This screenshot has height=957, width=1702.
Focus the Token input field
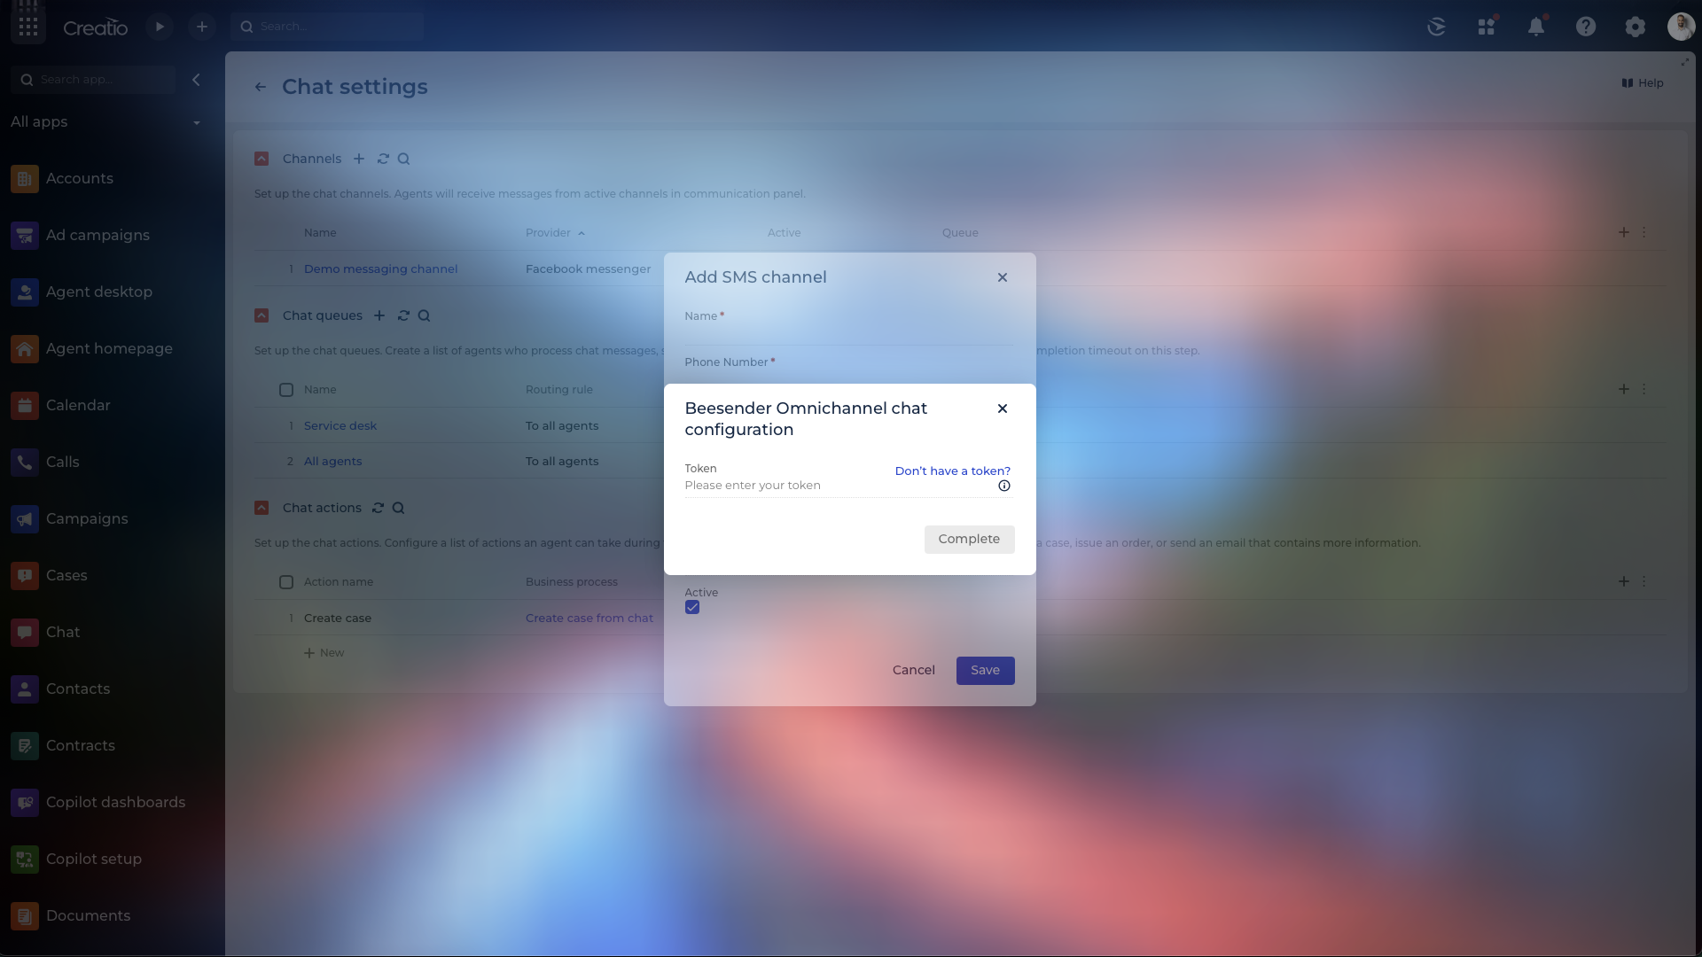click(x=838, y=486)
